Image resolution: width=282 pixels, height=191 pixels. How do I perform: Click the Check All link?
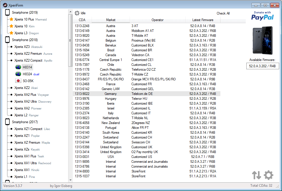point(223,13)
